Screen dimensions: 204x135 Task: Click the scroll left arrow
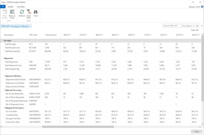(1, 127)
